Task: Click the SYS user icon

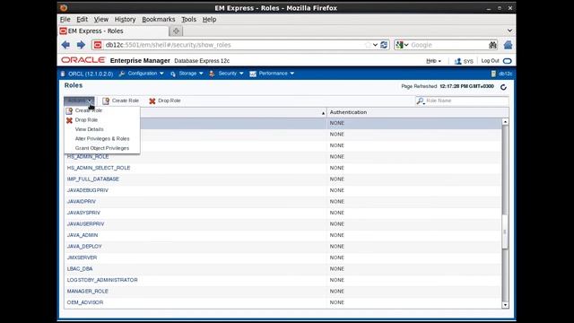Action: [x=457, y=61]
